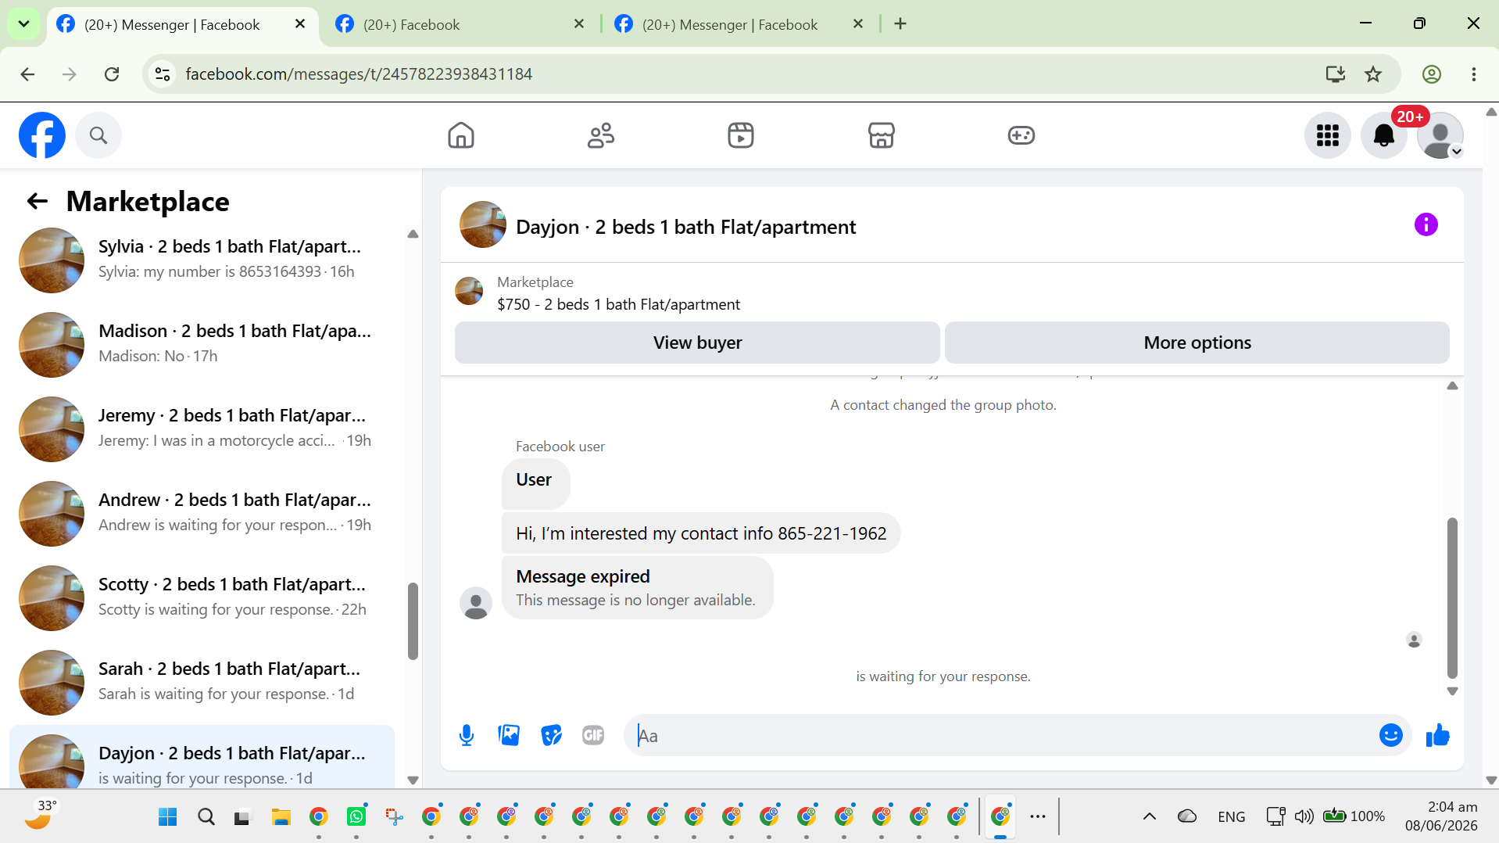This screenshot has height=843, width=1499.
Task: Open the Gaming controller icon
Action: click(1021, 135)
